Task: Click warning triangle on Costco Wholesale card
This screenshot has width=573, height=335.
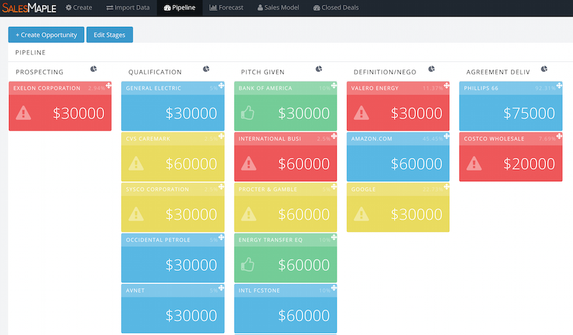Action: coord(473,163)
